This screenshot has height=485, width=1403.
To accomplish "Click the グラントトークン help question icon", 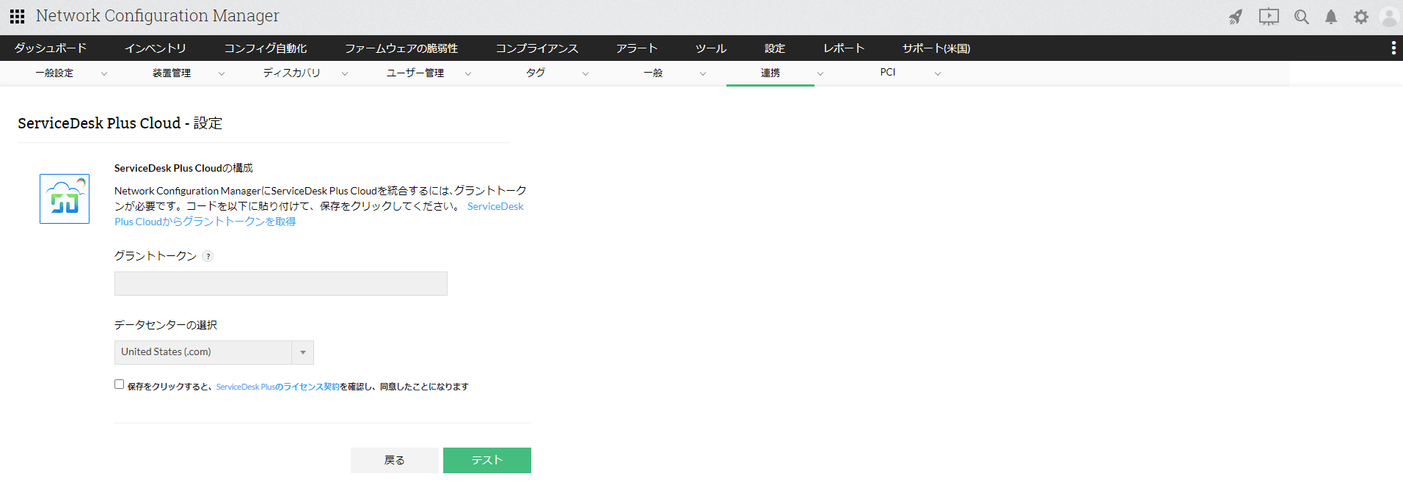I will 208,256.
